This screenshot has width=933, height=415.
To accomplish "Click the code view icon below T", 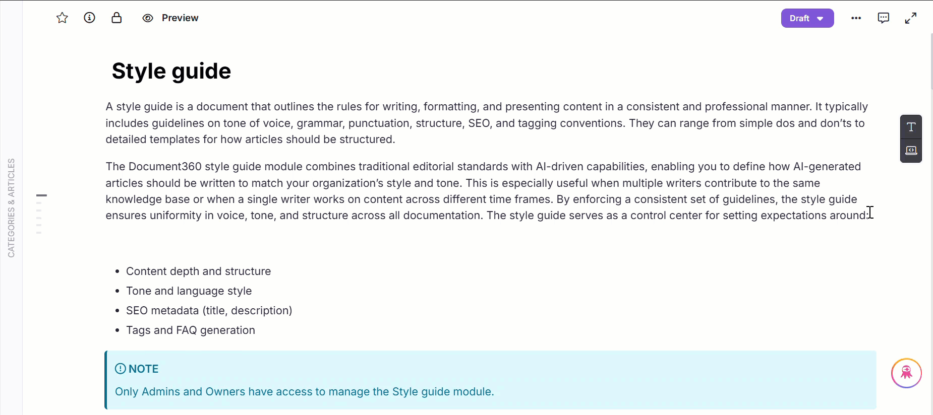I will click(x=911, y=151).
